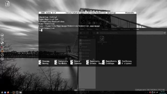Viewport: 167px width, 94px height.
Task: Launch the bird-shaped icon in the left dock
Action: (x=2, y=35)
